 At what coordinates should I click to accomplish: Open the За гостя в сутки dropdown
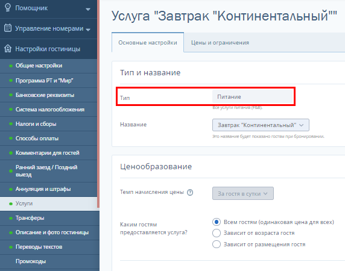tap(243, 193)
